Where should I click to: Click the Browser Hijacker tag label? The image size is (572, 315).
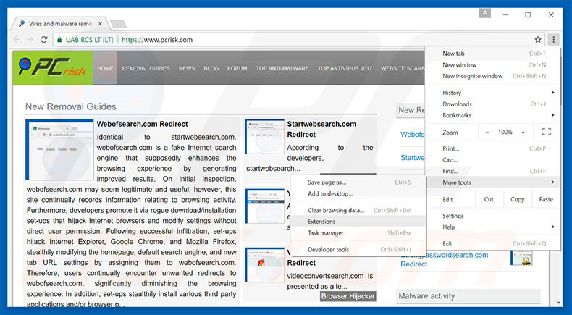coord(348,296)
